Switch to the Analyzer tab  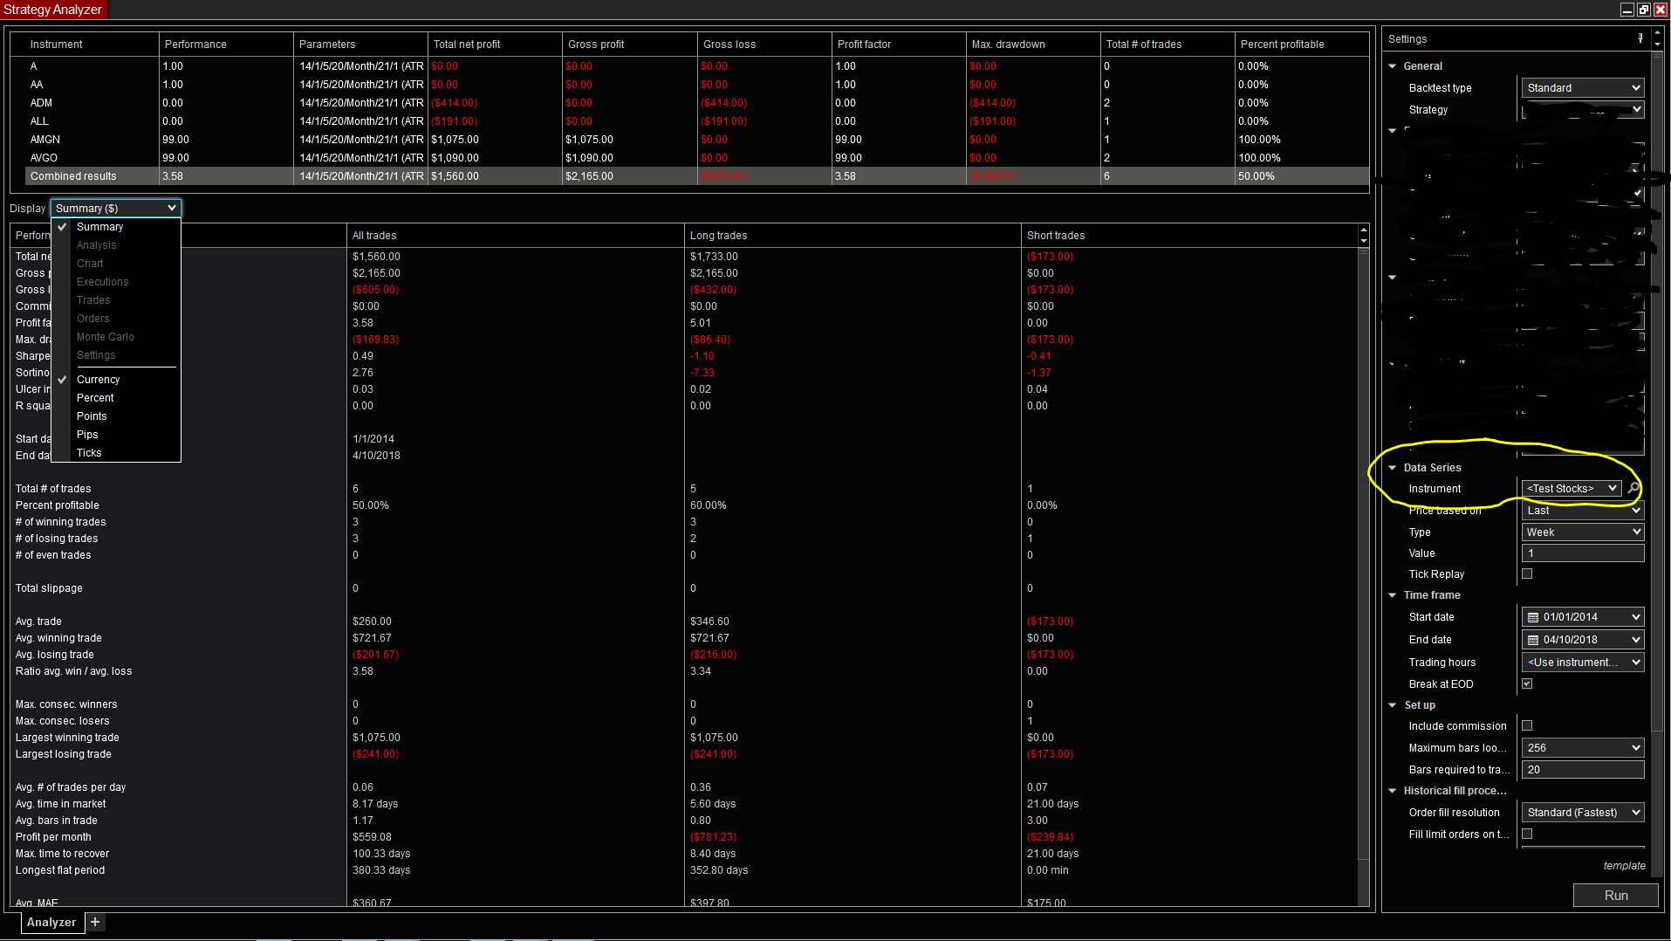pyautogui.click(x=51, y=922)
